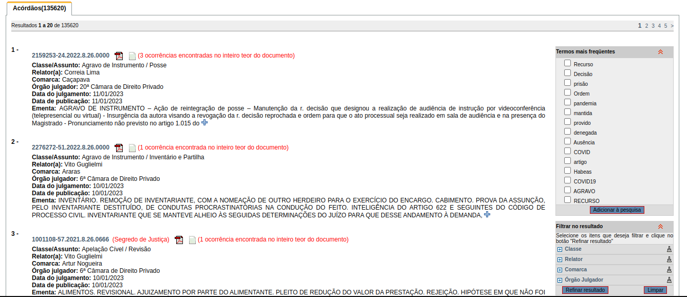Open PDF icon for case 2159253-24.2022.8.26.0000
This screenshot has height=297, width=687.
[119, 56]
